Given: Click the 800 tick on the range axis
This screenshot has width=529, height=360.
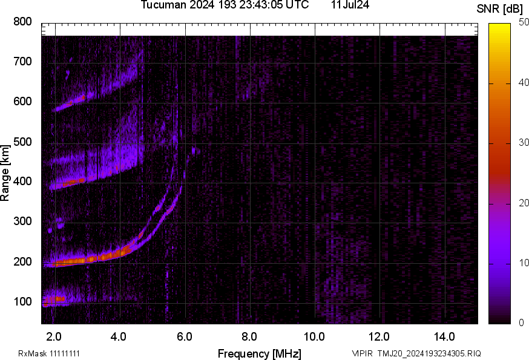Looking at the screenshot, I should click(x=22, y=22).
